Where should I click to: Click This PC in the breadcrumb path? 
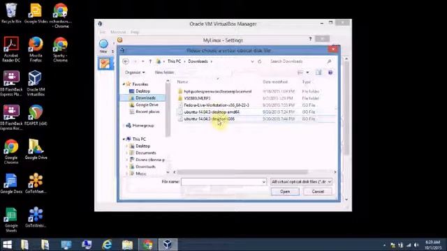click(x=174, y=61)
